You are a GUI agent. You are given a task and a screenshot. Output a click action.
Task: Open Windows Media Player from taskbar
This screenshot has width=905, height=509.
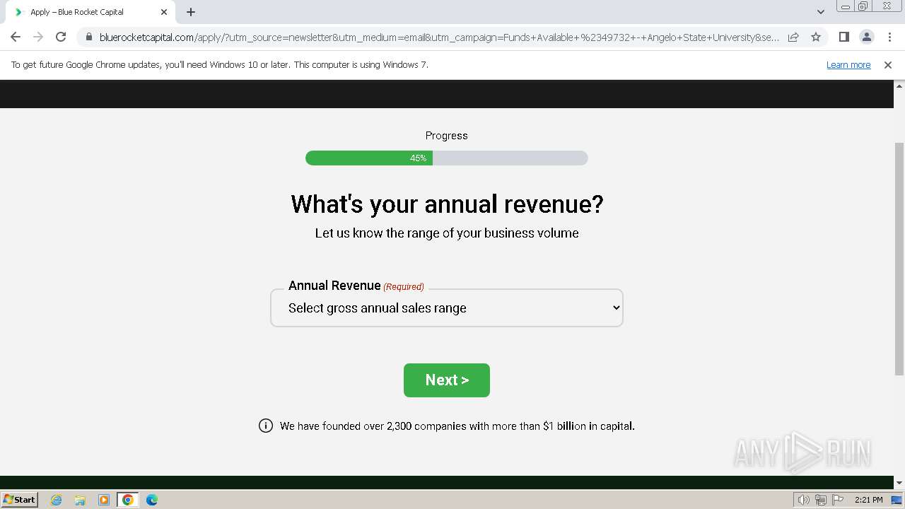pos(104,500)
